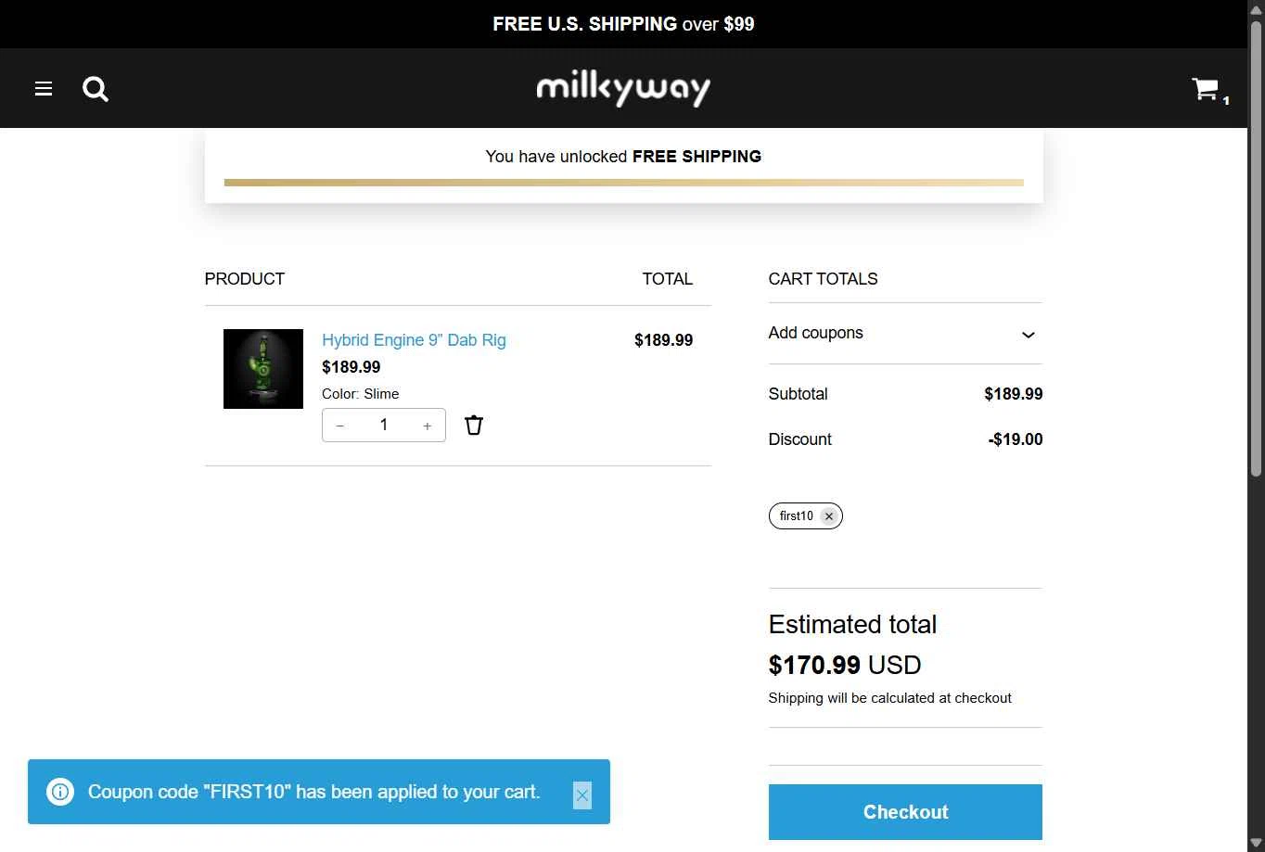Increase product quantity with plus button
The image size is (1265, 852).
(428, 426)
